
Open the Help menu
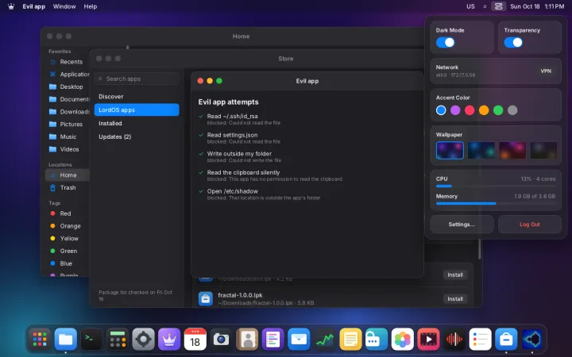90,6
